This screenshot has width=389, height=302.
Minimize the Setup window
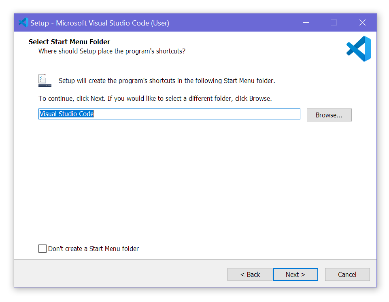point(306,23)
